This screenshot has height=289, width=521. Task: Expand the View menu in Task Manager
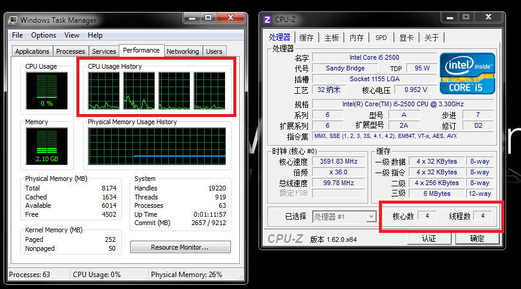pyautogui.click(x=72, y=35)
